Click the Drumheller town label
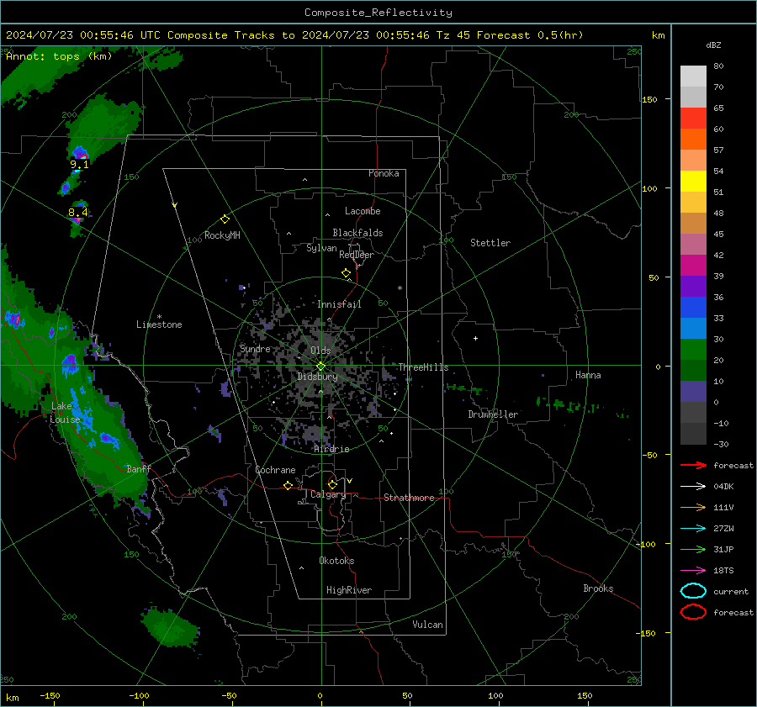Screen dimensions: 757x707 [x=493, y=414]
